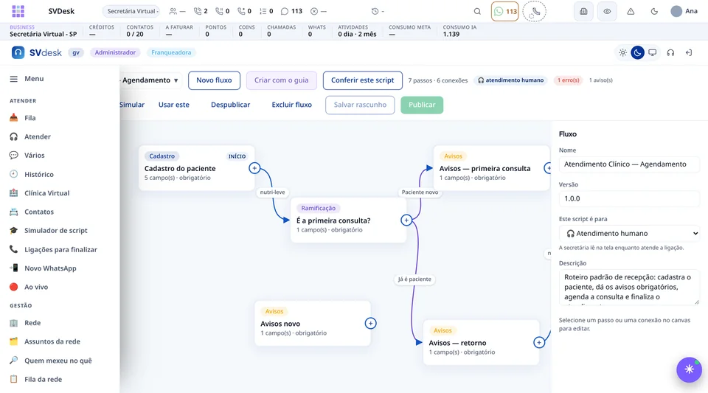Select the Cadastro do paciente node

[196, 168]
